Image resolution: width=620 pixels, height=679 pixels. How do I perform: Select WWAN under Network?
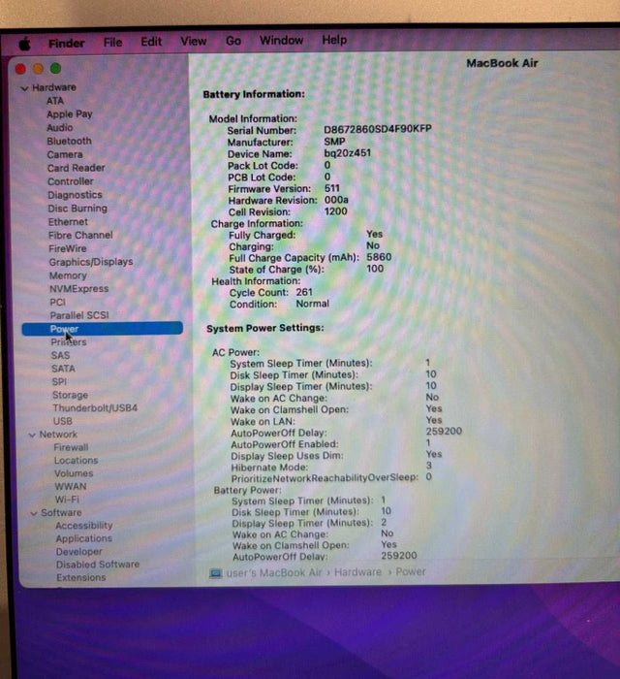(71, 486)
